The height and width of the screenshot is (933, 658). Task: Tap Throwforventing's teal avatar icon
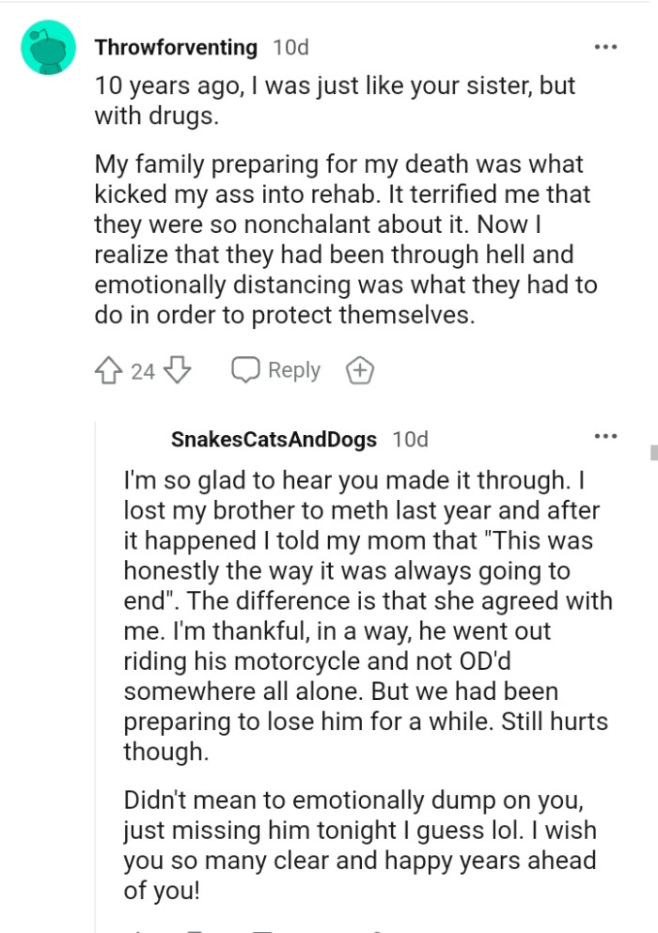[x=48, y=47]
